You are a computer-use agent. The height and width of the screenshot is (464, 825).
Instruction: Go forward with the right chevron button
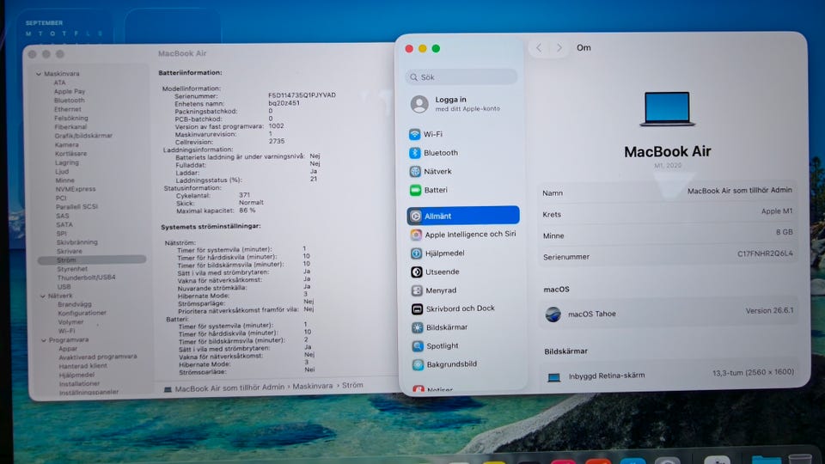pos(559,48)
